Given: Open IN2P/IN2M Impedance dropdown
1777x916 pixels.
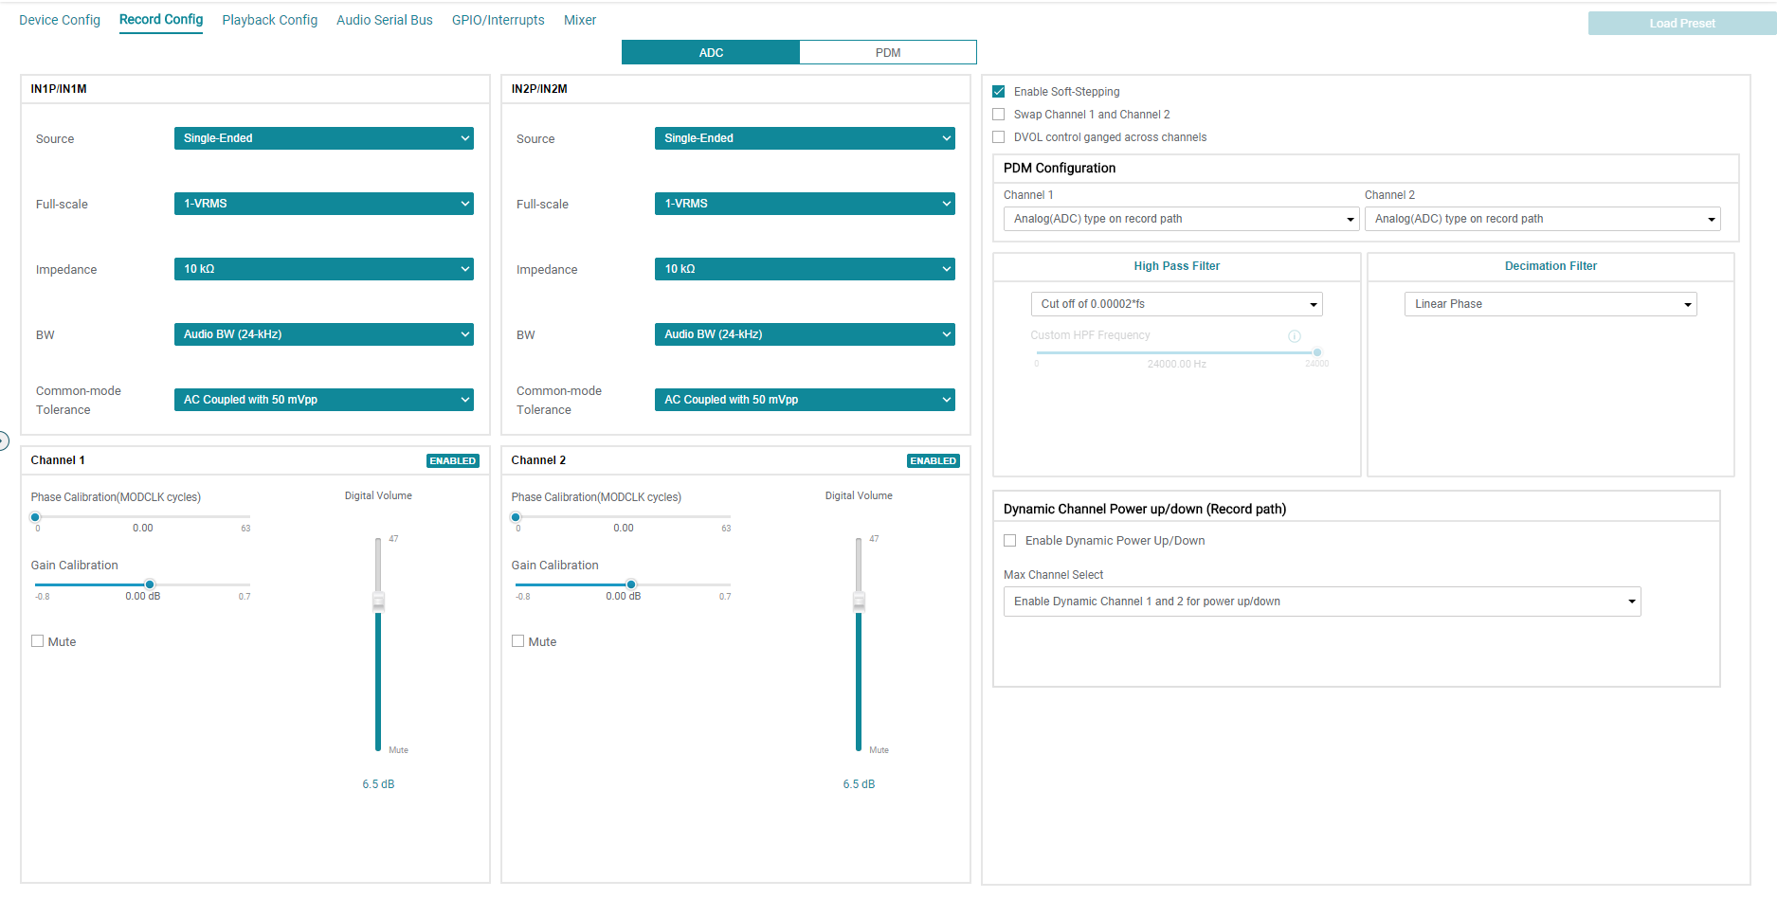Looking at the screenshot, I should (805, 269).
